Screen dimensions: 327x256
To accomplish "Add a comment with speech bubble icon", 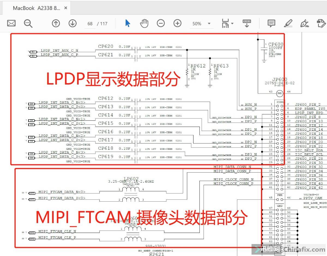I will tap(271, 23).
